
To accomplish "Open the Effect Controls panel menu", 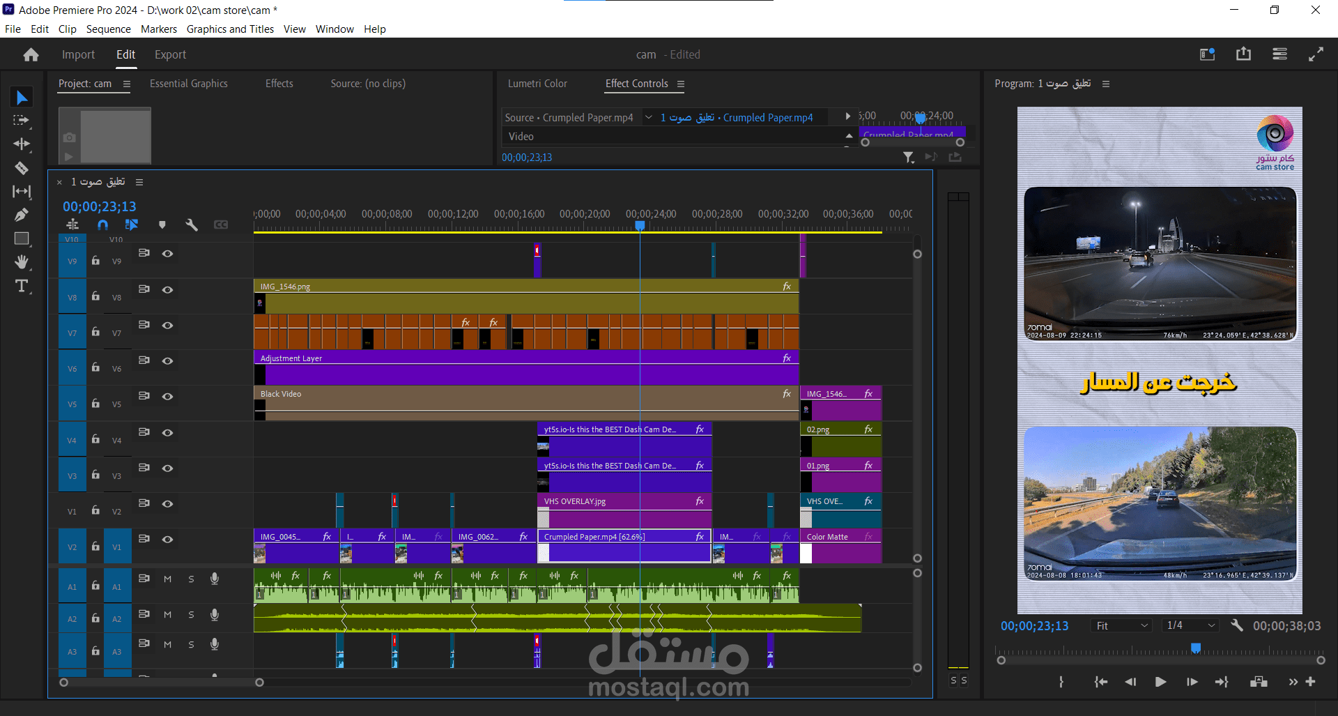I will [x=681, y=84].
